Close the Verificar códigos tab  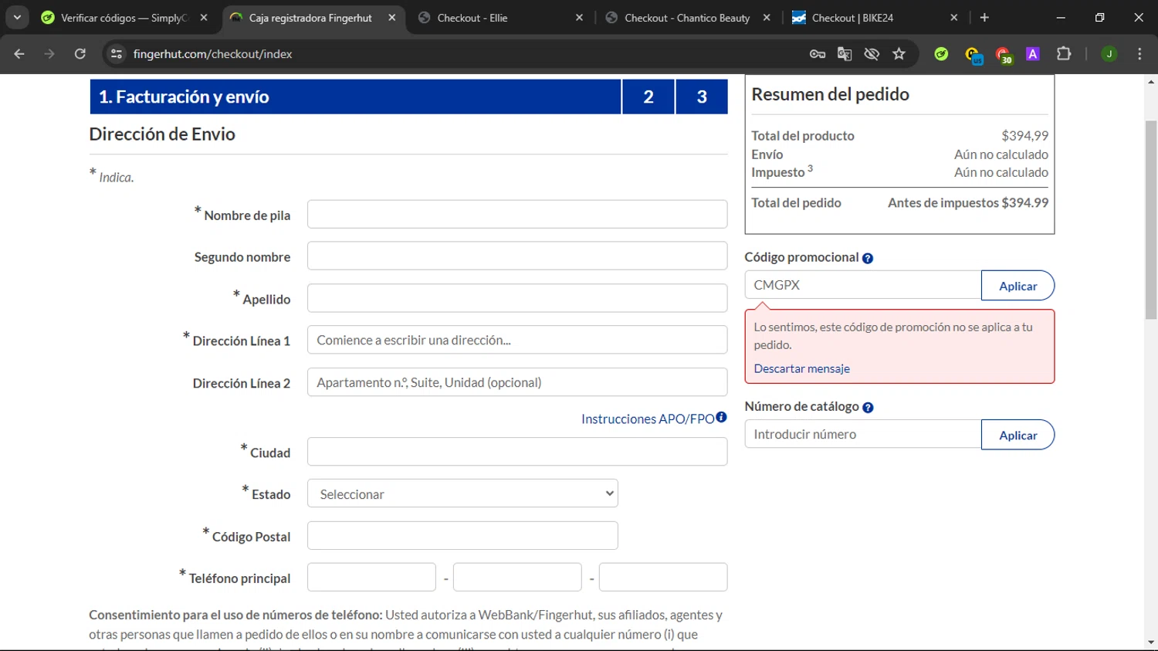point(204,18)
